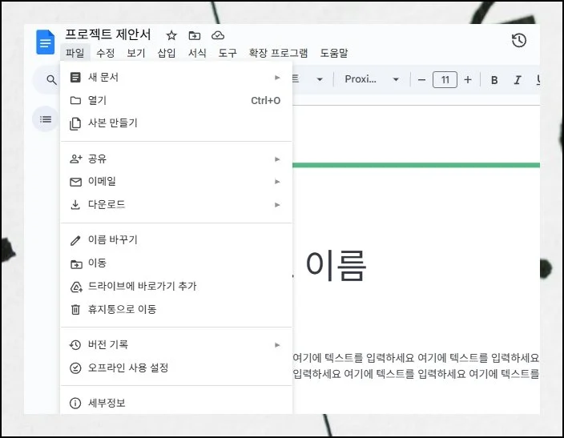
Task: Show the document outline icon
Action: 46,119
